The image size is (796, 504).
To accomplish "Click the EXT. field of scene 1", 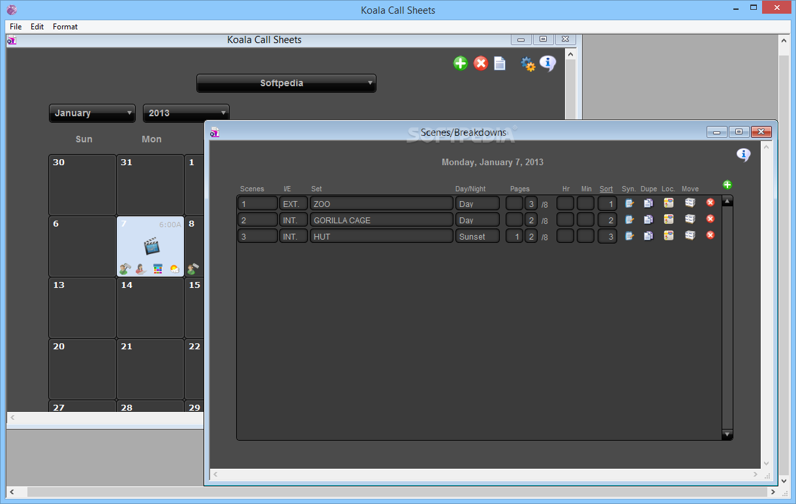I will click(x=294, y=204).
